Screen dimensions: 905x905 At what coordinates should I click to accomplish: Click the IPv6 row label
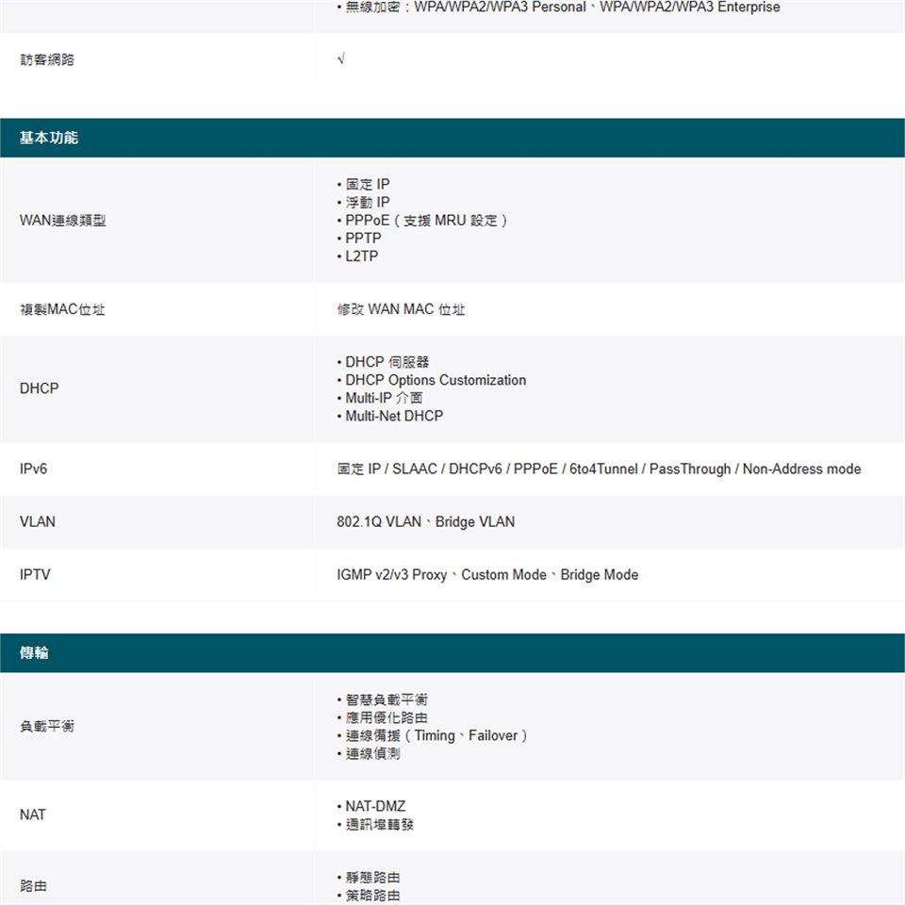[x=34, y=469]
